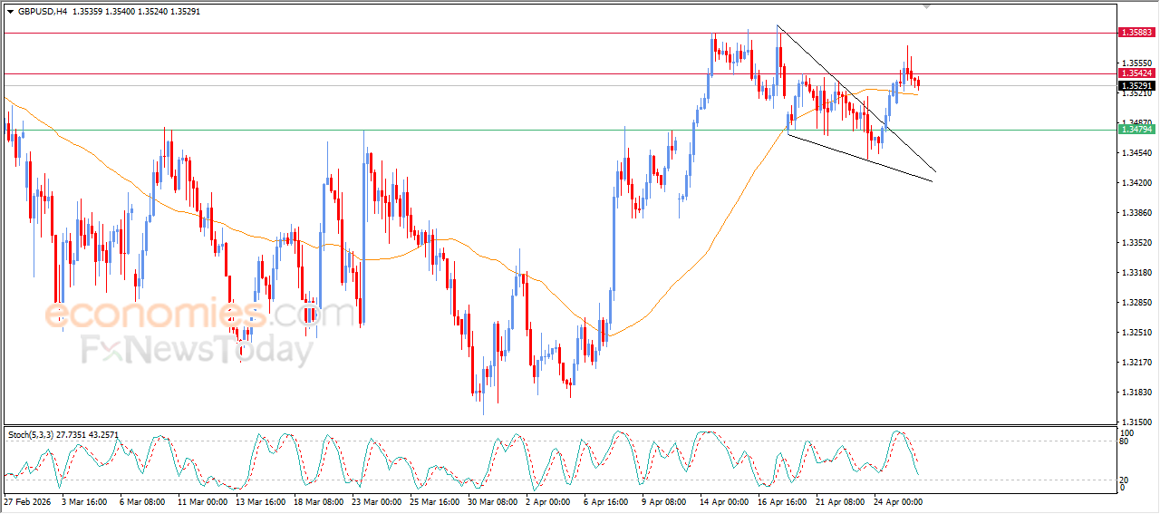Click the 1.33180 price axis value
Viewport: 1160px width, 514px height.
pyautogui.click(x=1136, y=273)
